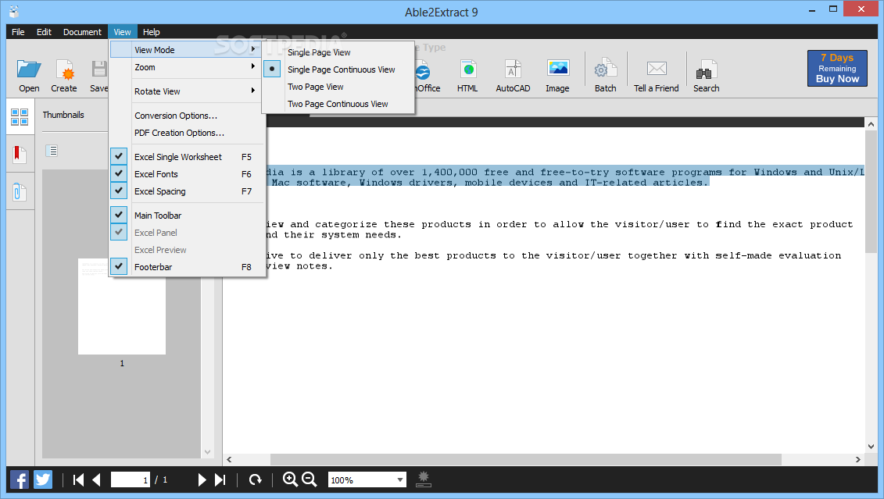The height and width of the screenshot is (499, 884).
Task: Share on Twitter icon
Action: coord(43,479)
